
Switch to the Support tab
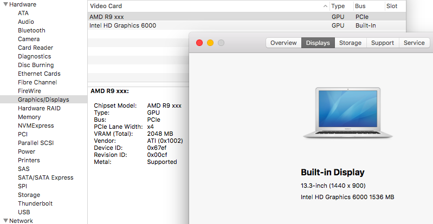coord(383,43)
